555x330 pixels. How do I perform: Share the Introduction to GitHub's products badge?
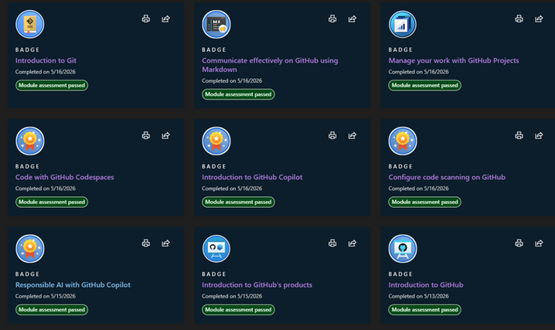click(x=352, y=243)
